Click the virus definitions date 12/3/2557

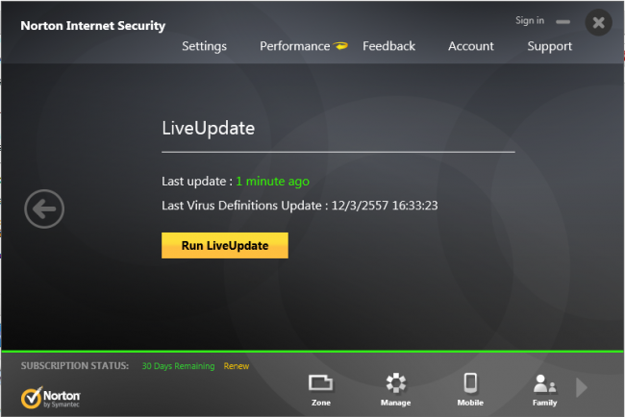360,206
